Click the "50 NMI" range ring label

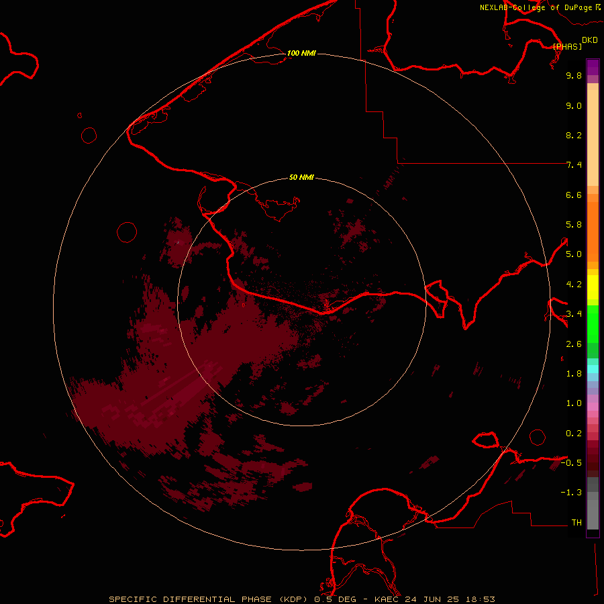pyautogui.click(x=301, y=177)
